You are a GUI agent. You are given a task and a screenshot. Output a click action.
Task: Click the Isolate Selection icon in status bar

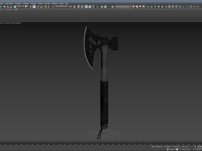[167, 149]
